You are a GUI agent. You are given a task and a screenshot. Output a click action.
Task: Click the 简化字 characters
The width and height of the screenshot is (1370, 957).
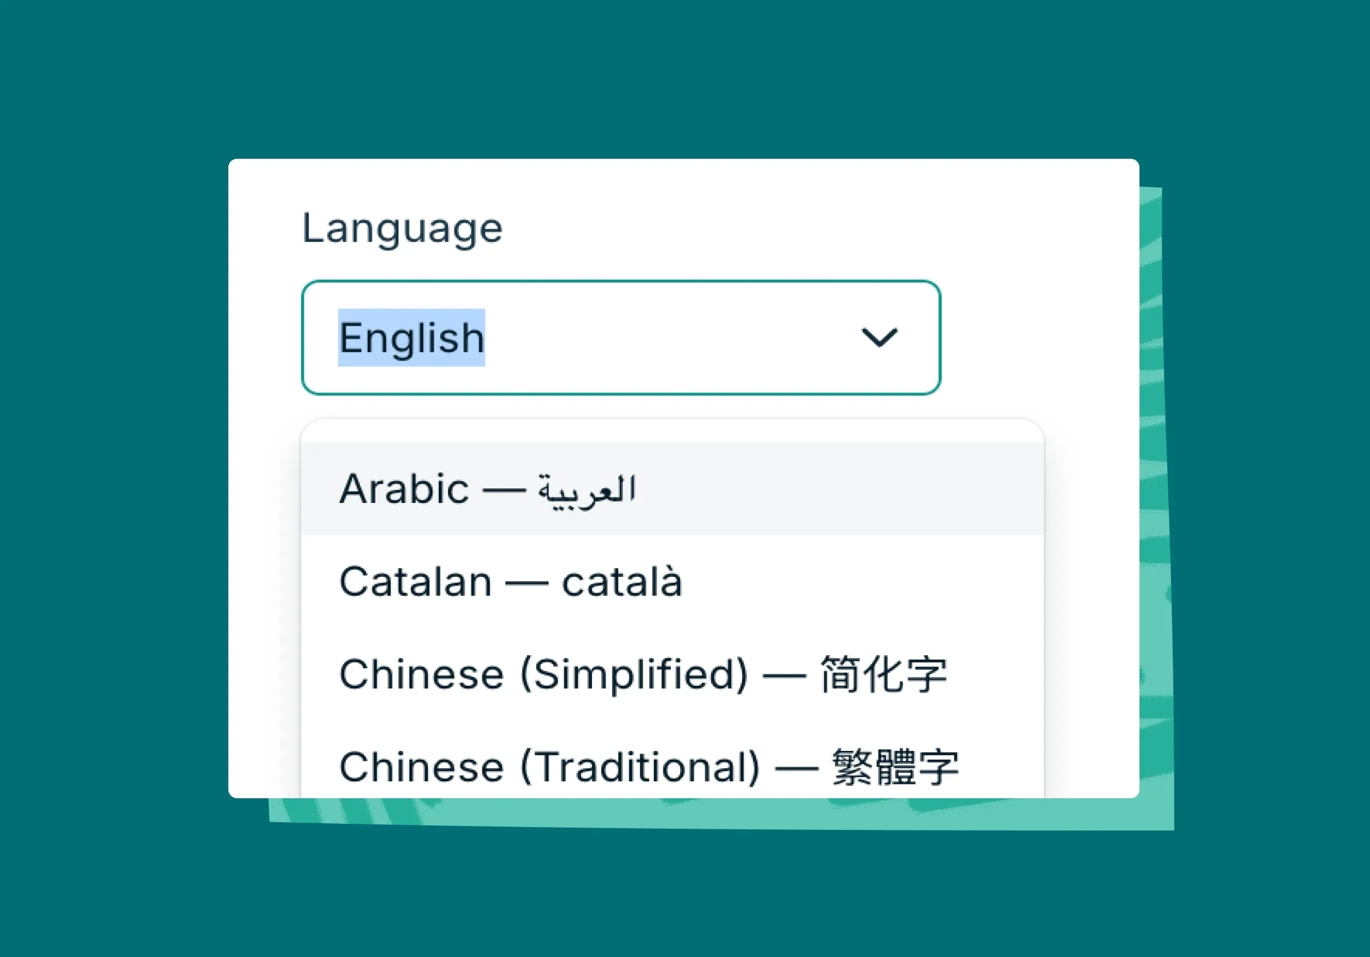pyautogui.click(x=883, y=674)
